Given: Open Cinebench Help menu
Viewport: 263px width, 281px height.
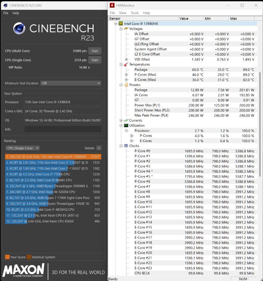Looking at the screenshot, I should [16, 13].
